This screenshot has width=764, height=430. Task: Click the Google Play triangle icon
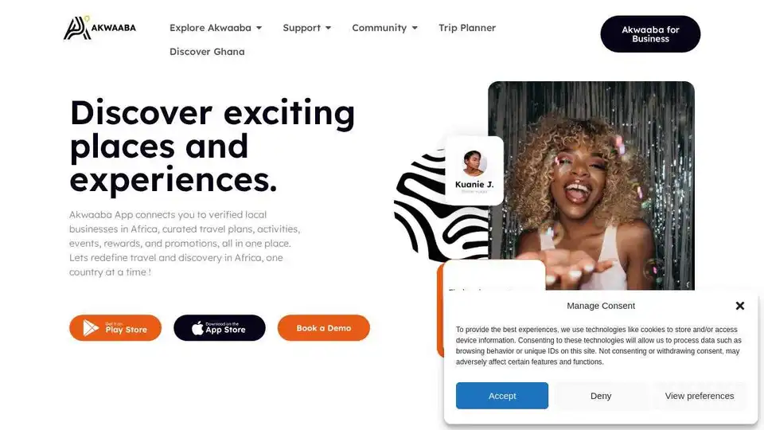click(x=91, y=328)
